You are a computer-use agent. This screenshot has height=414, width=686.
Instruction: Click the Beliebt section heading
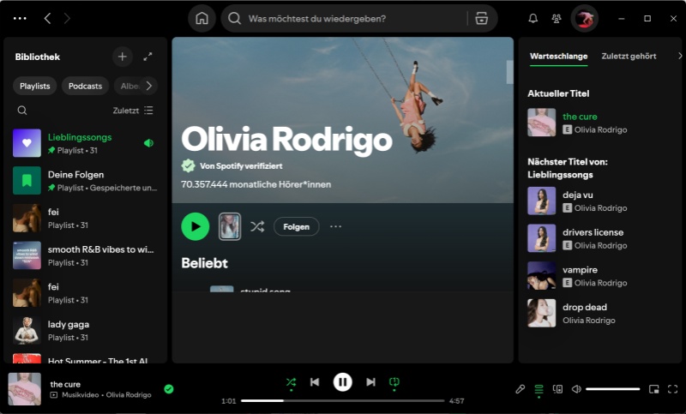pyautogui.click(x=204, y=263)
